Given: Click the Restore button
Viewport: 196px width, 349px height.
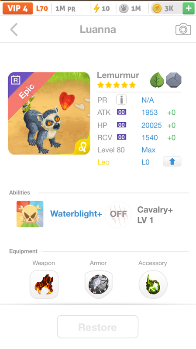Looking at the screenshot, I should pos(97,327).
